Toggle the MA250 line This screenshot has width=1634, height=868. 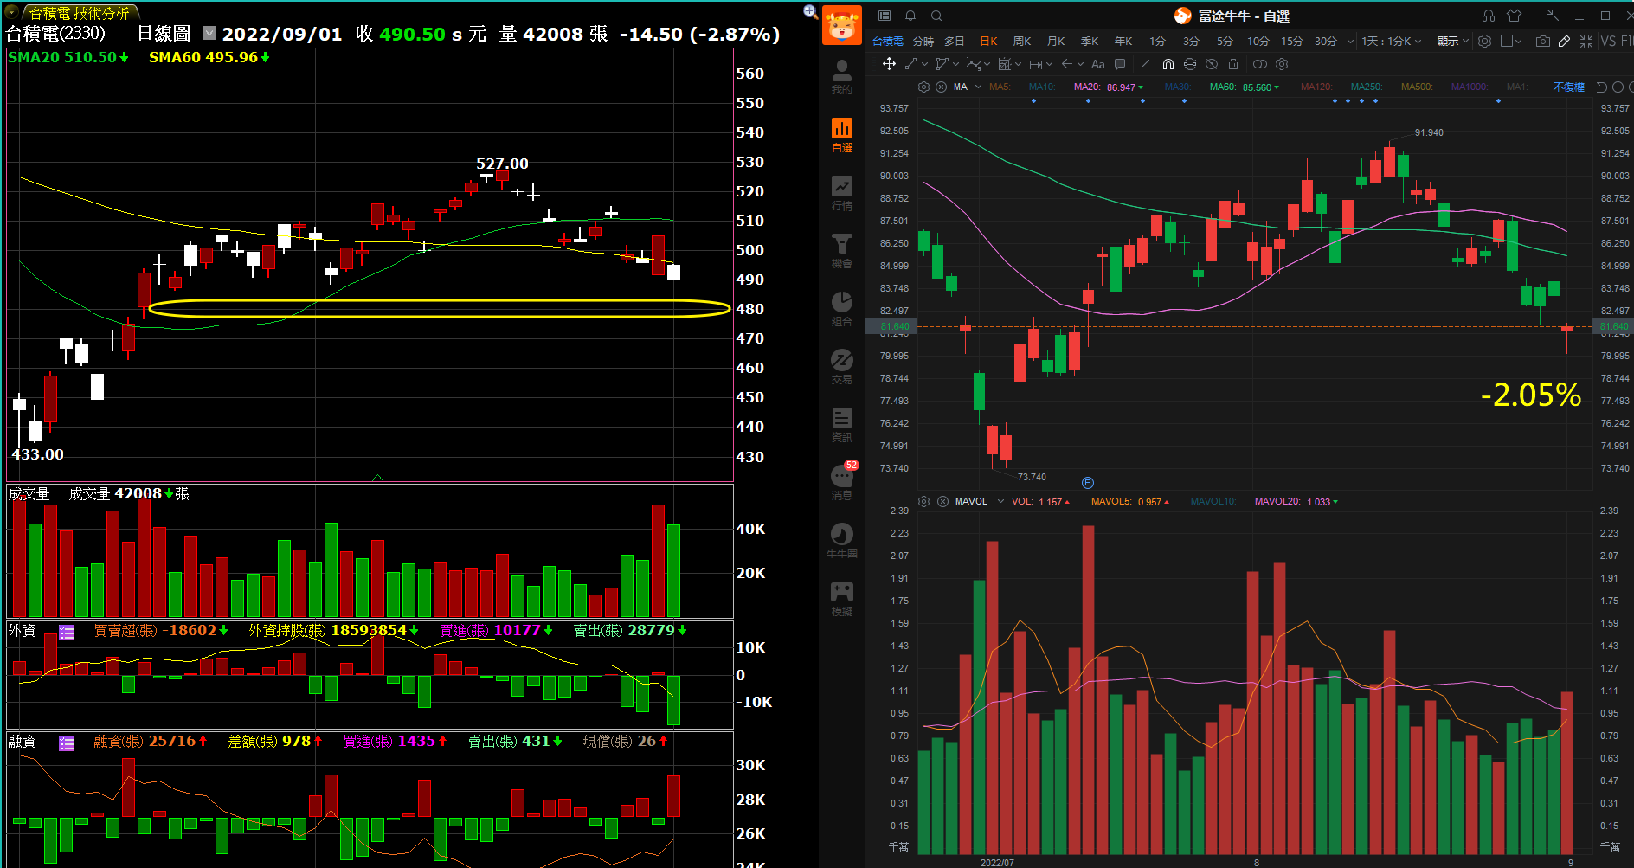[x=1367, y=87]
